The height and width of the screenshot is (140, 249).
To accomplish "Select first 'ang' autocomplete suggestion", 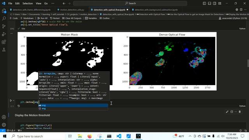I will [73, 105].
